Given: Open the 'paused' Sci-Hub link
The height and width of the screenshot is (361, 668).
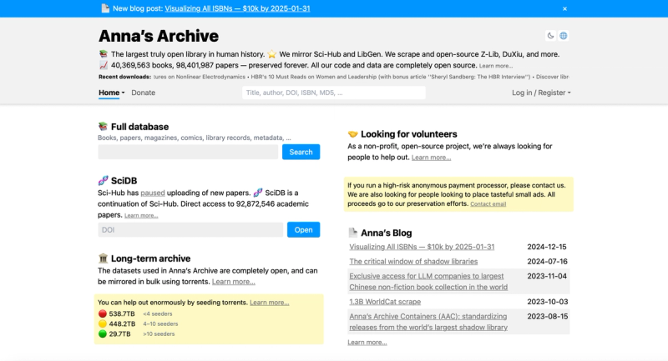Looking at the screenshot, I should 153,193.
